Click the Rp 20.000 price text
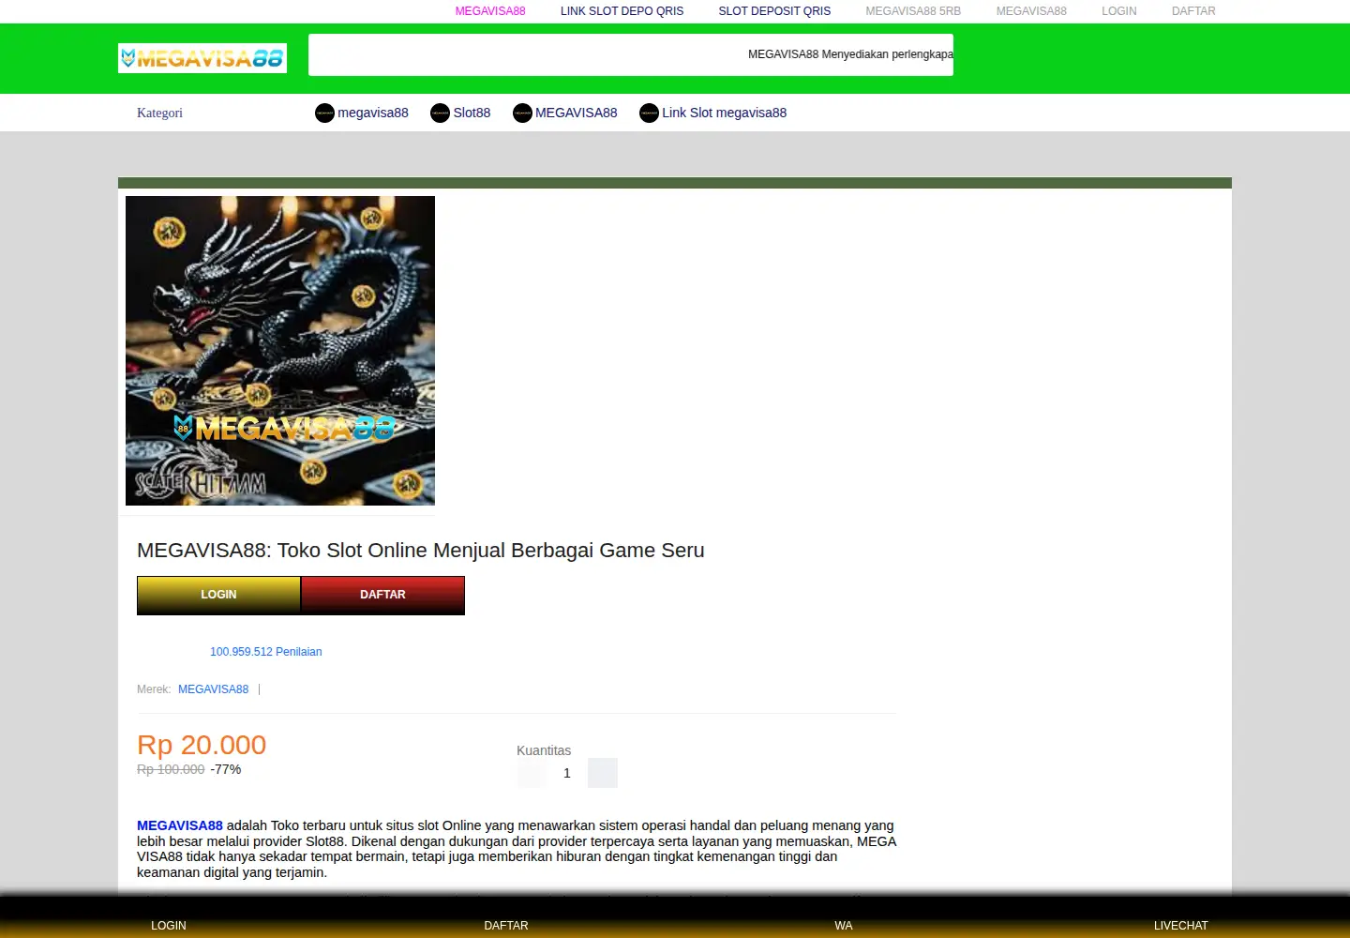The width and height of the screenshot is (1350, 938). (202, 745)
